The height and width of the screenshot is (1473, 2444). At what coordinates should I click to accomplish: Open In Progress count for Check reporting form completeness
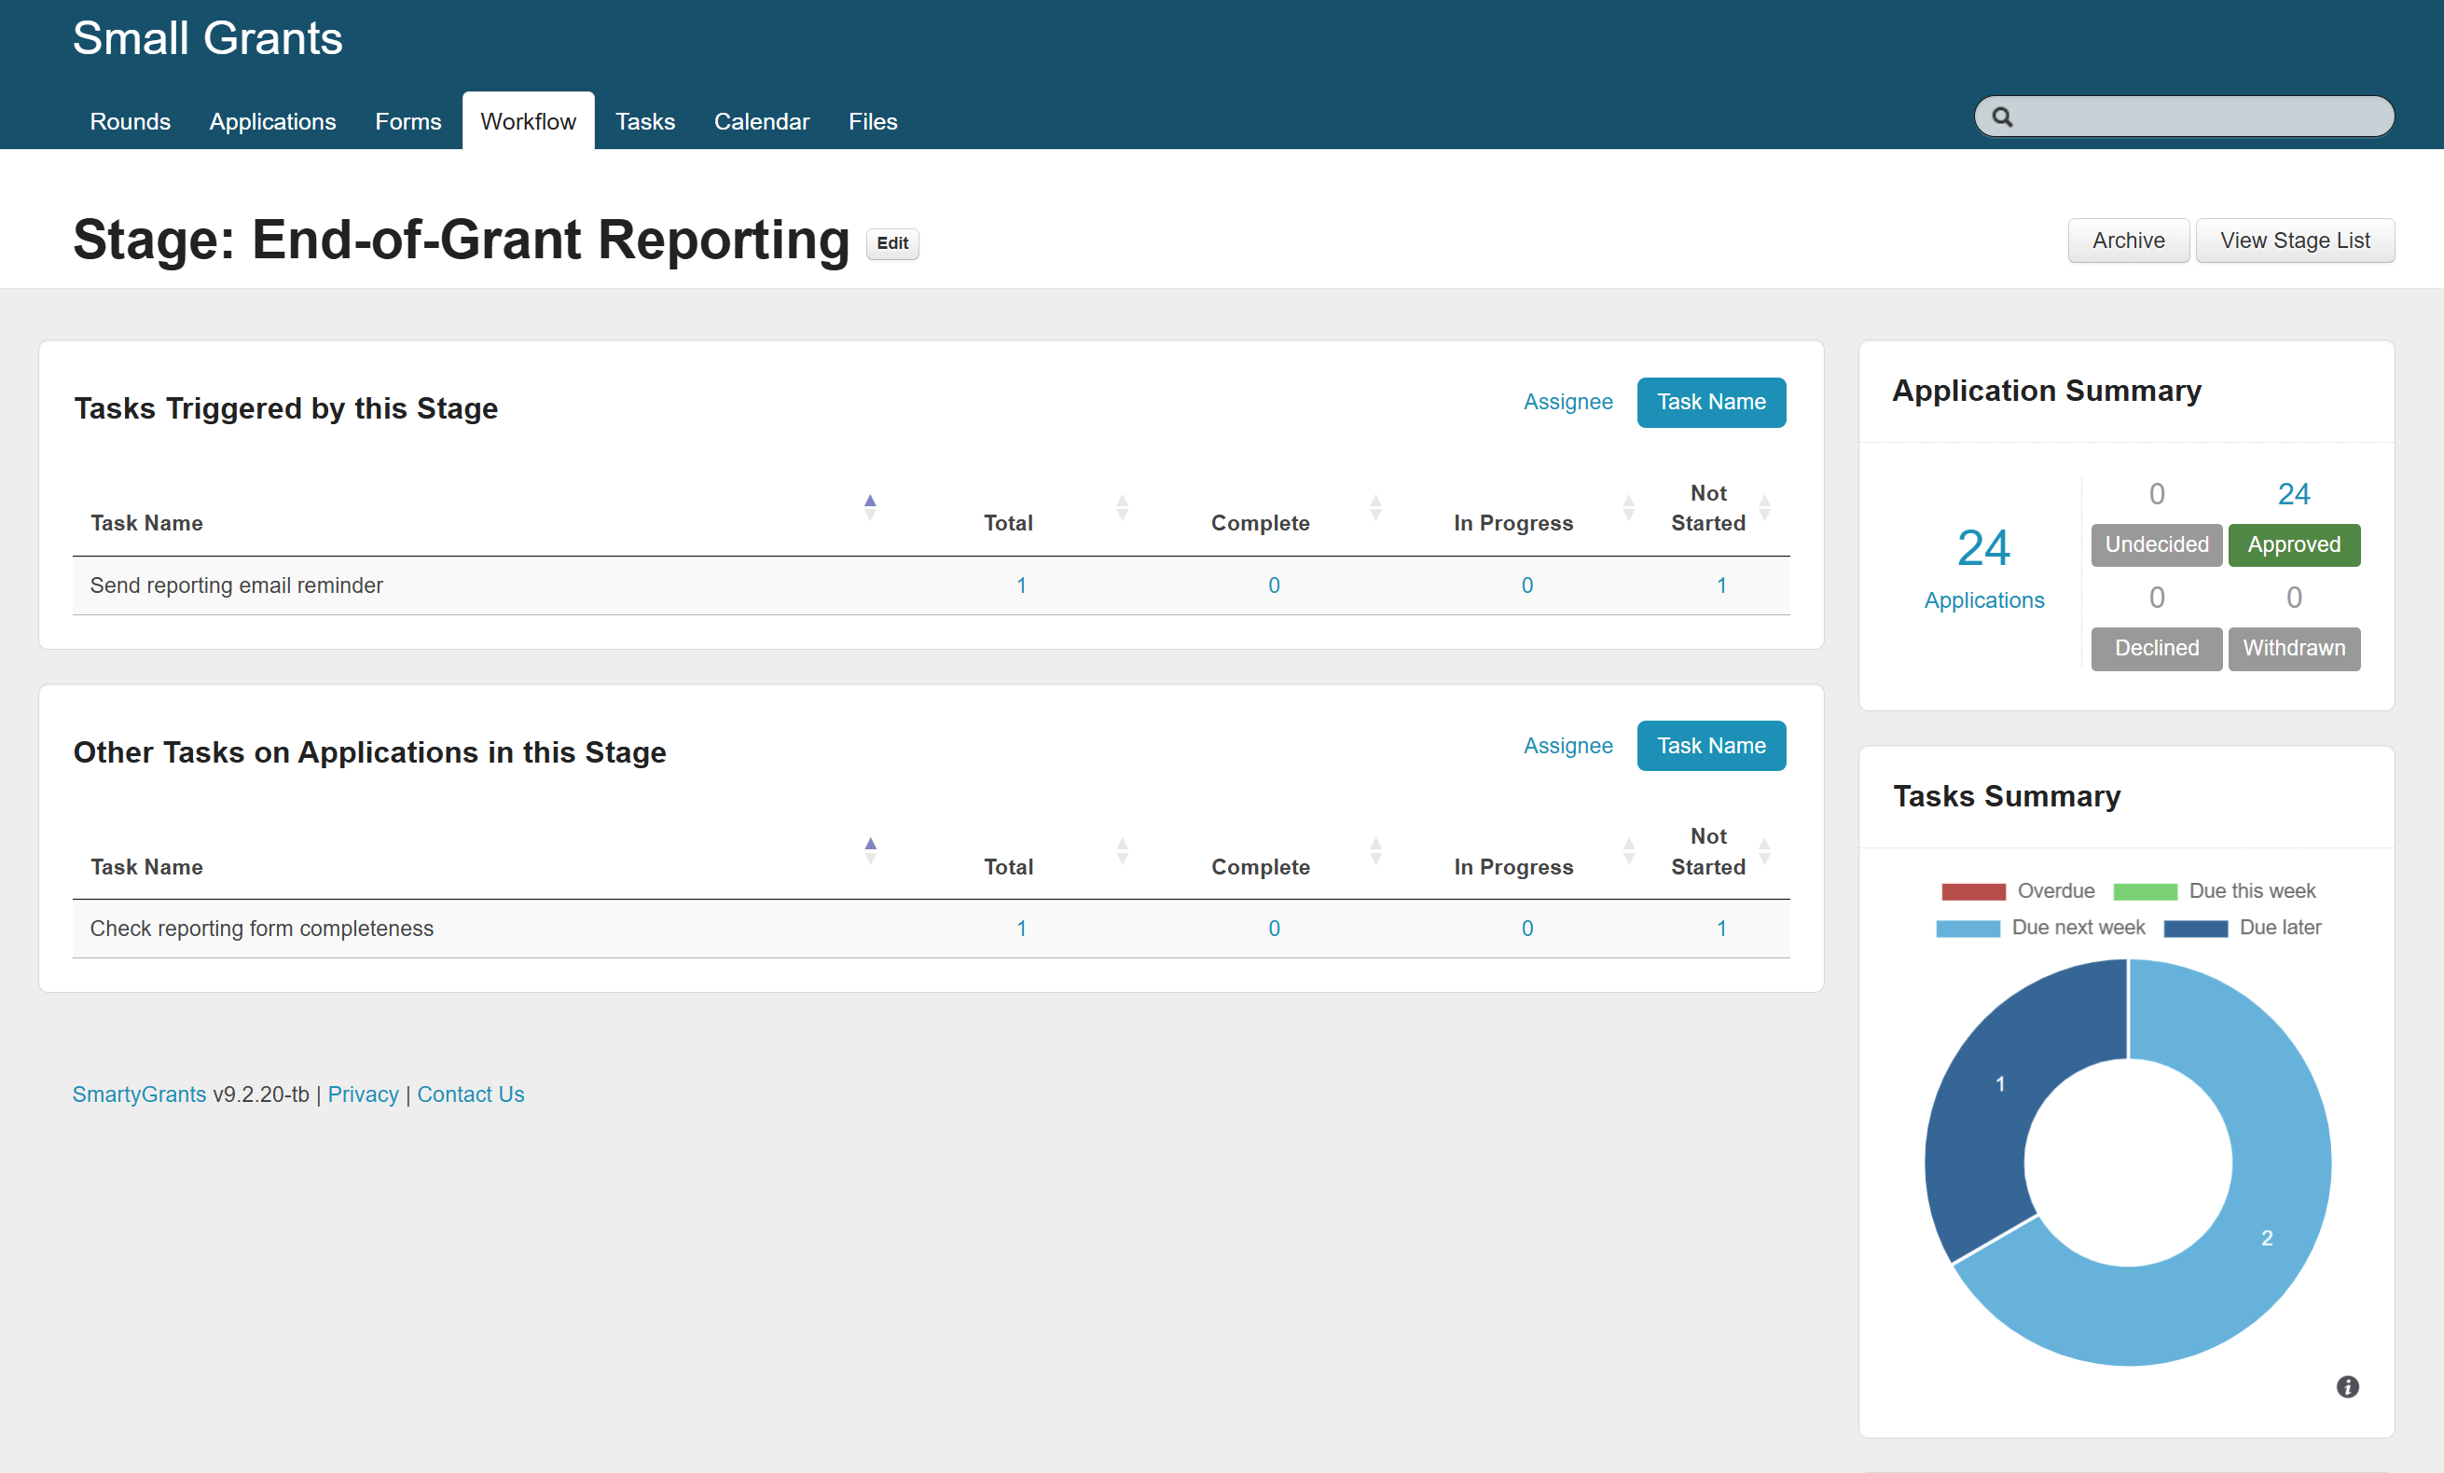pos(1527,929)
